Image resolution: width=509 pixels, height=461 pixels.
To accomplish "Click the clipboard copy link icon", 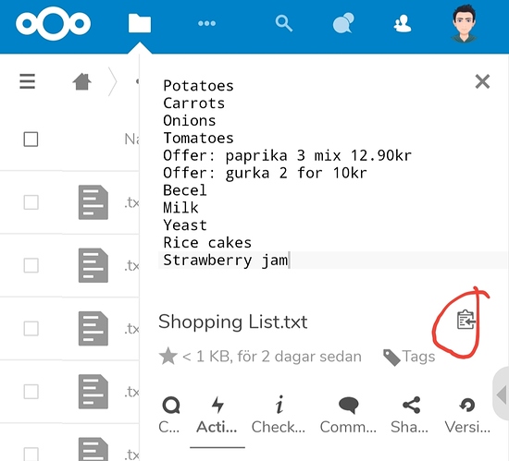I will 466,320.
